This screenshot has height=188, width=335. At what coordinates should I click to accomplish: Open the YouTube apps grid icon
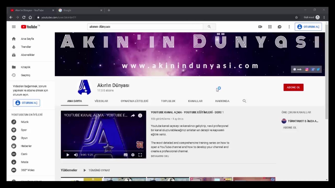pyautogui.click(x=270, y=27)
